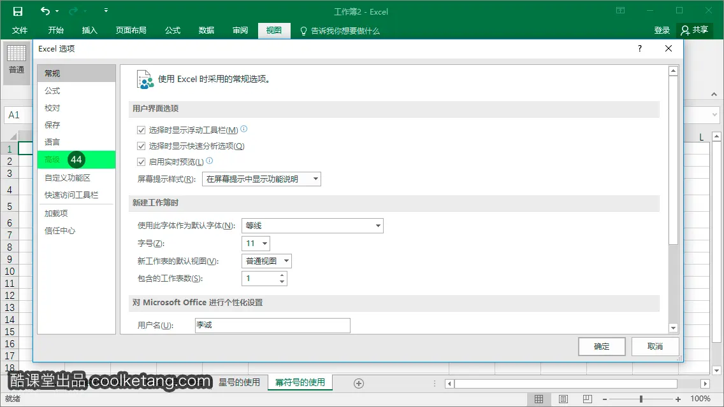Decrease 包含的工作表数 with down spinner
The height and width of the screenshot is (407, 724).
tap(282, 282)
